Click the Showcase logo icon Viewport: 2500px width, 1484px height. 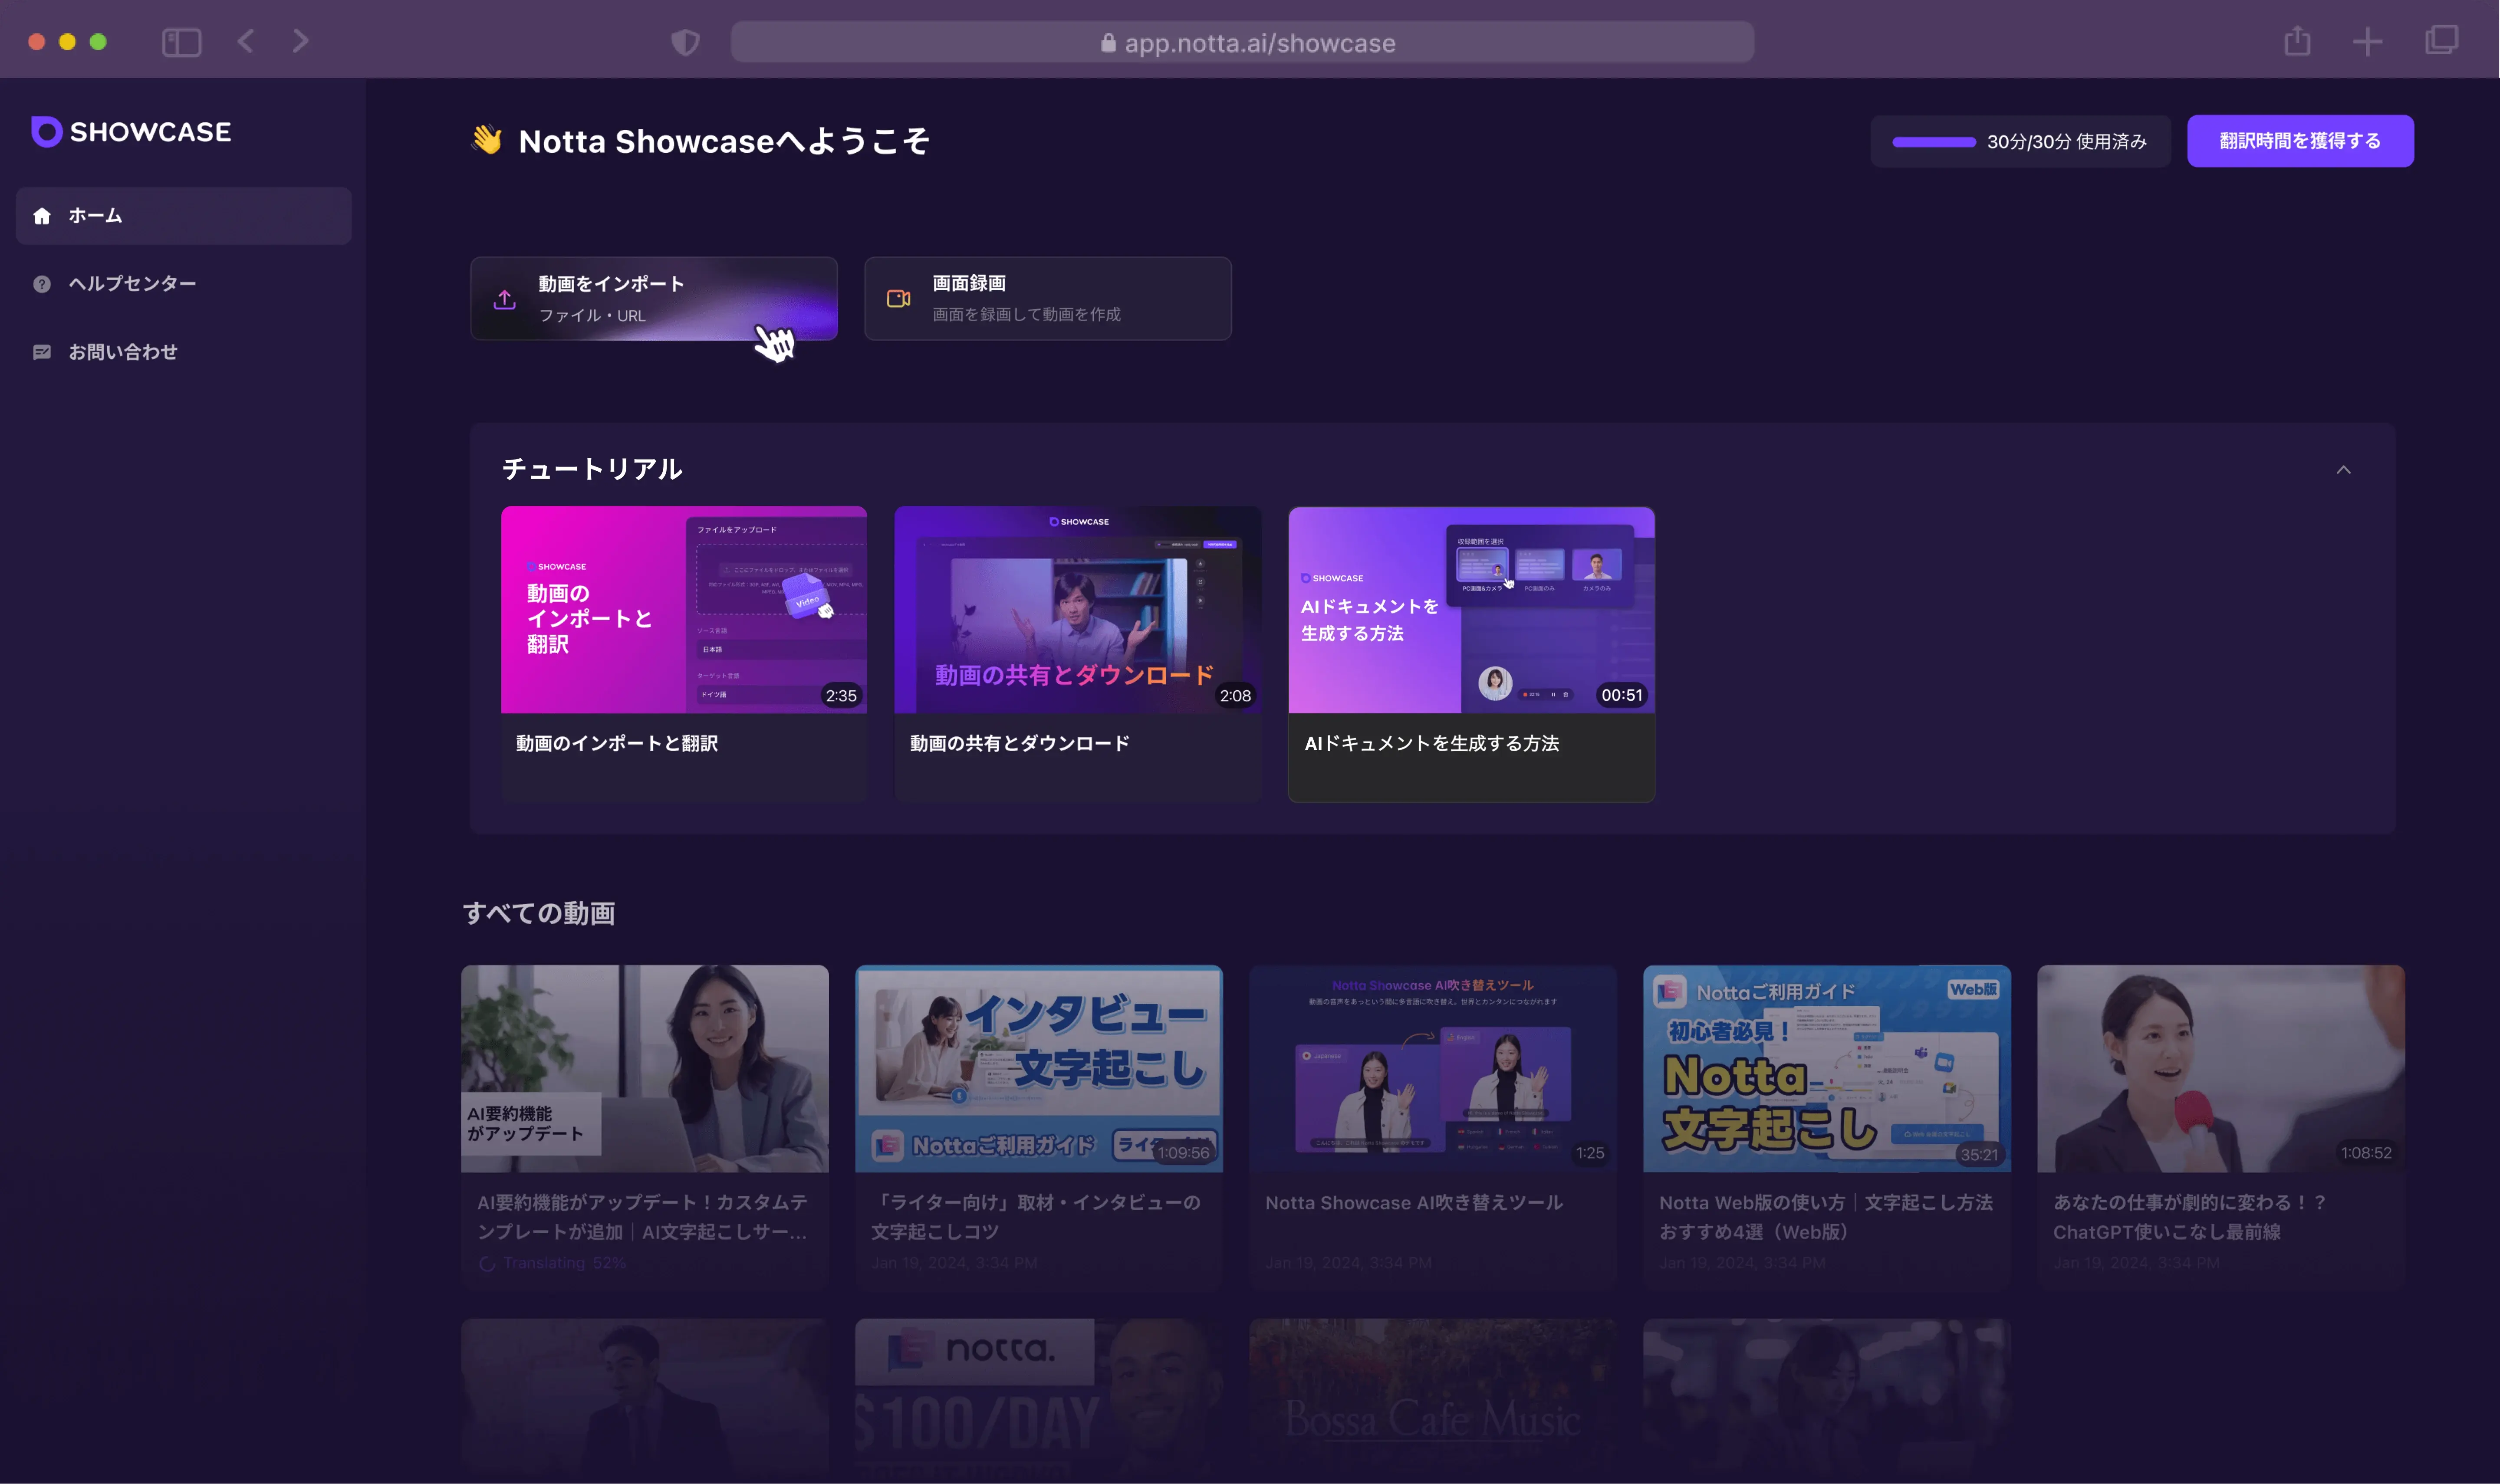[46, 131]
